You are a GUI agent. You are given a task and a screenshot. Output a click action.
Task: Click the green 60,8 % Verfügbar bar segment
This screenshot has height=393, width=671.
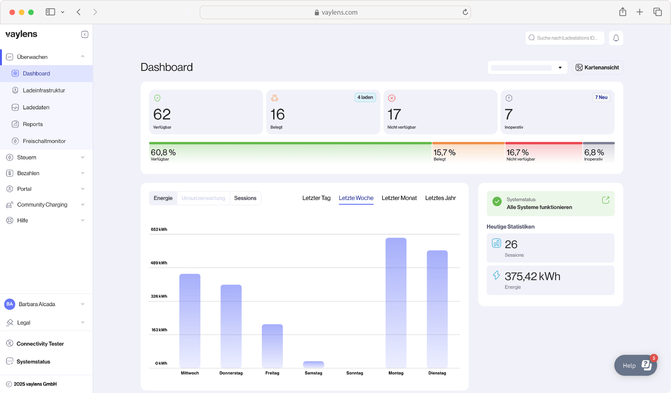point(290,153)
